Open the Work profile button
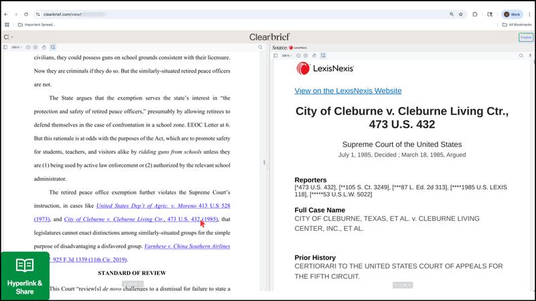The image size is (536, 301). pyautogui.click(x=512, y=14)
